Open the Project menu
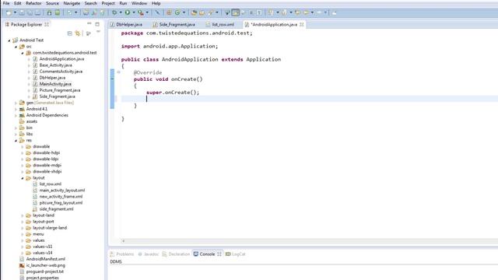This screenshot has height=280, width=498. point(108,3)
